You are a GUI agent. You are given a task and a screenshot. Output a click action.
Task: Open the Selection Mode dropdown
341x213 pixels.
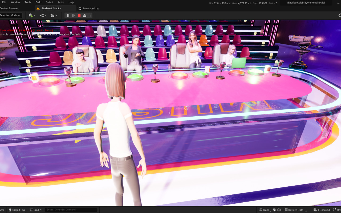pos(10,15)
